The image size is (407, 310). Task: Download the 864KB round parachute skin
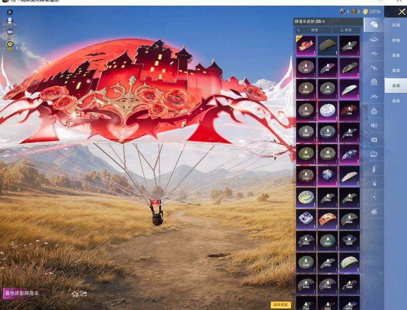point(306,89)
